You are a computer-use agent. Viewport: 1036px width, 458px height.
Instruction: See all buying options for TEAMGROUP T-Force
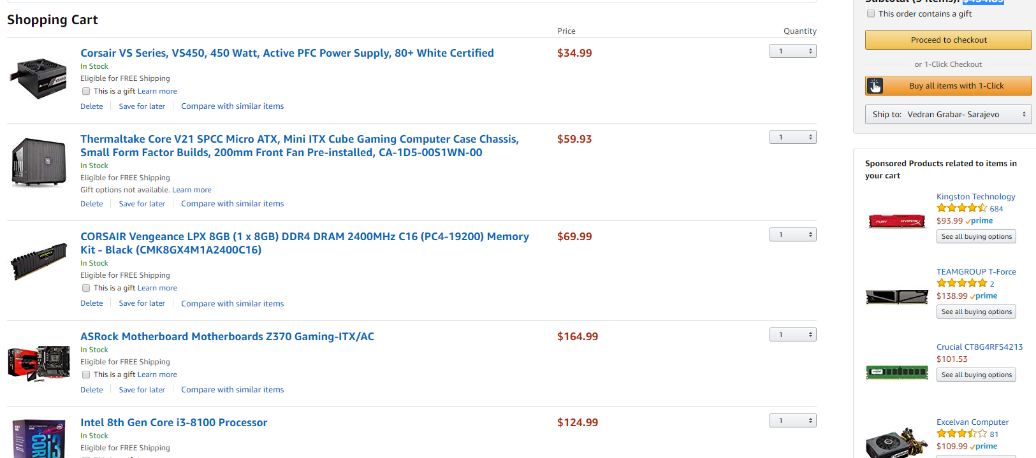(x=976, y=311)
